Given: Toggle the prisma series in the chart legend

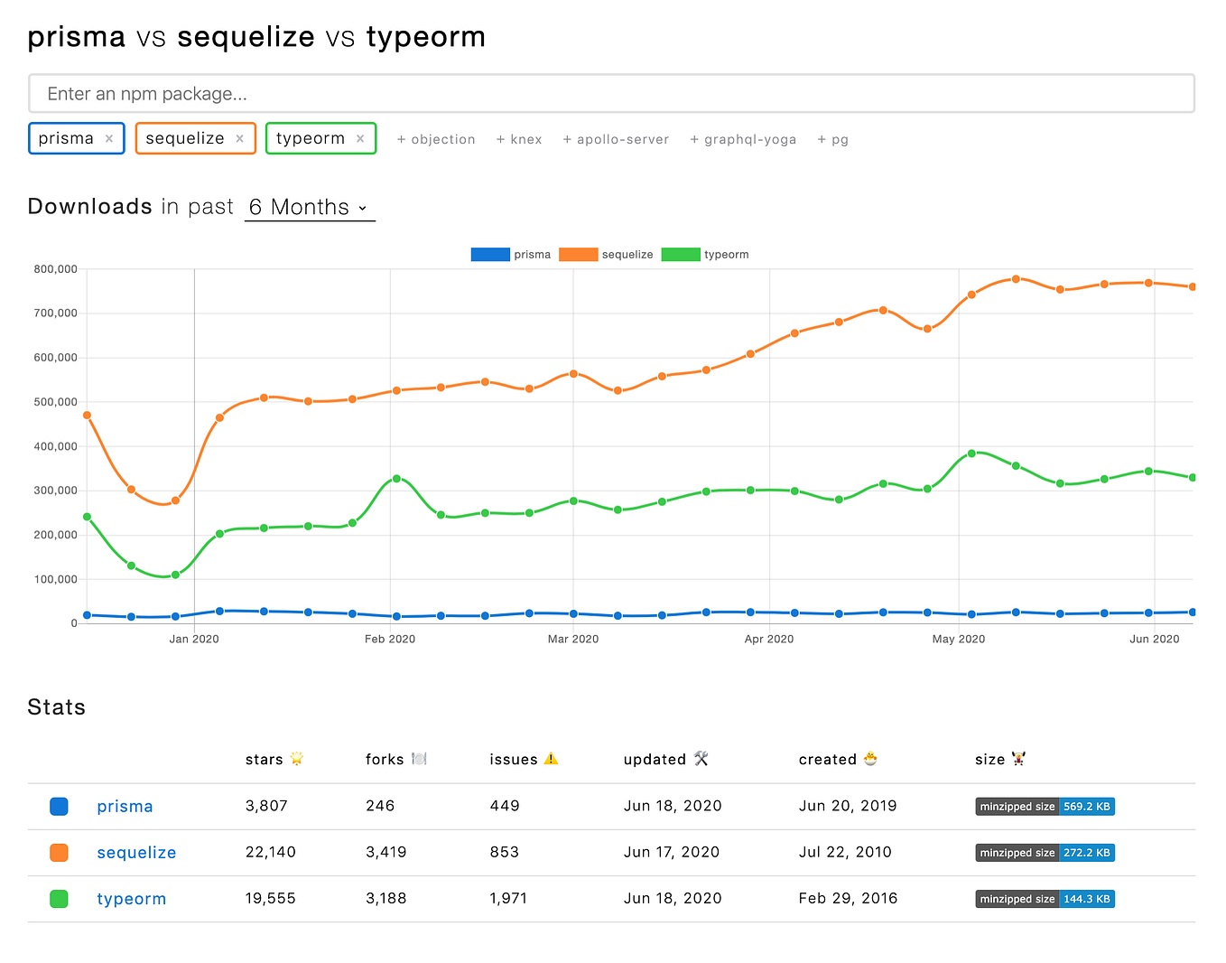Looking at the screenshot, I should [511, 254].
